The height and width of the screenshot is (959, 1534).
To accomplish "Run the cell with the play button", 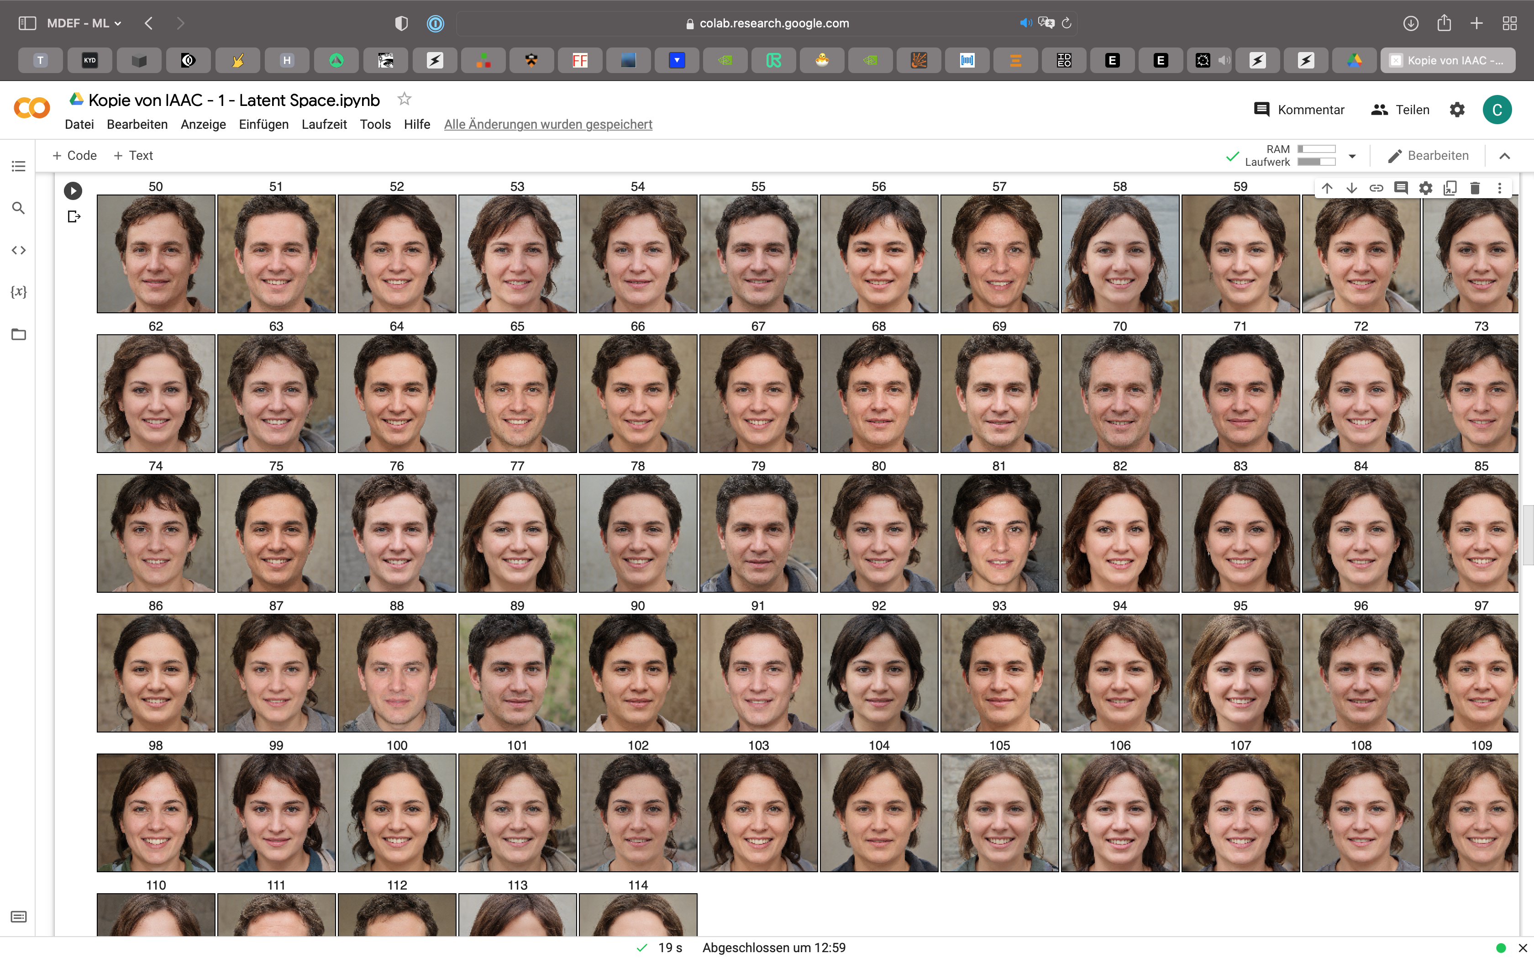I will (73, 190).
